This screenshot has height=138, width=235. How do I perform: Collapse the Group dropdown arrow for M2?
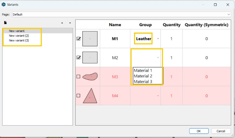tap(158, 58)
